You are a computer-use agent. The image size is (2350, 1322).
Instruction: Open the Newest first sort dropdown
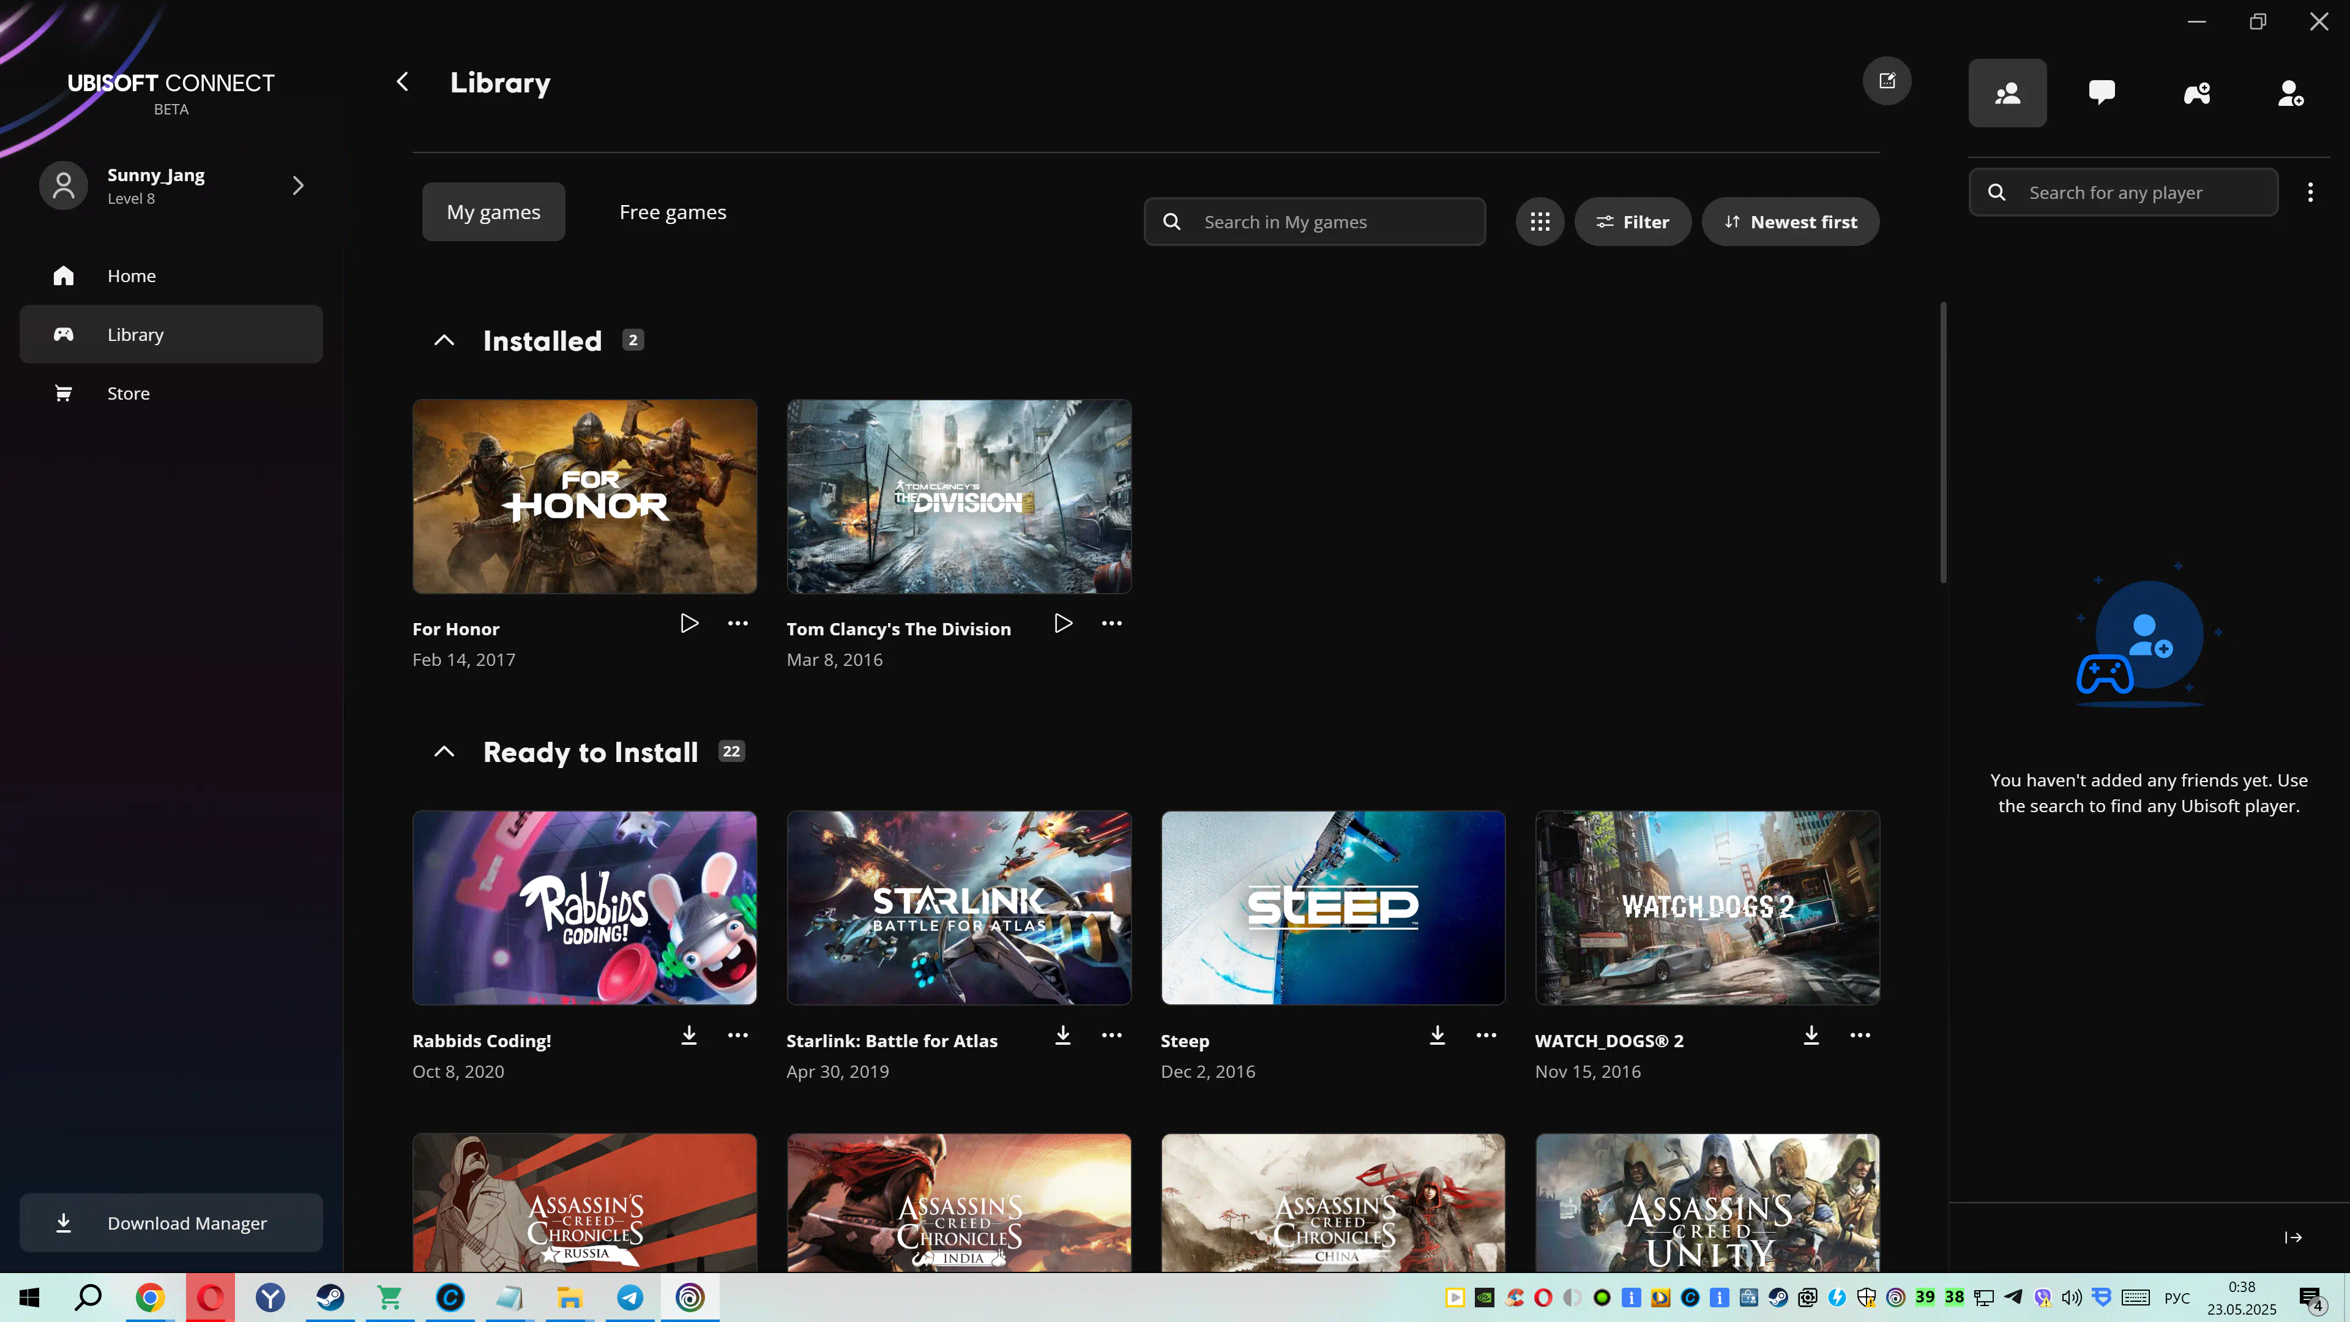point(1790,222)
